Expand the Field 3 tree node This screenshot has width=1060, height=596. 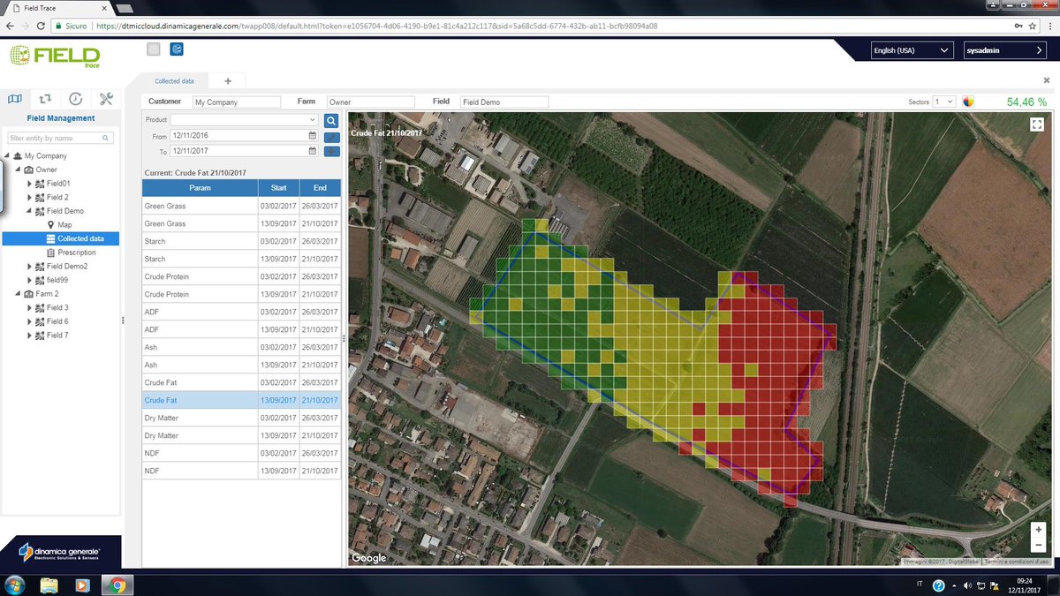(x=29, y=307)
